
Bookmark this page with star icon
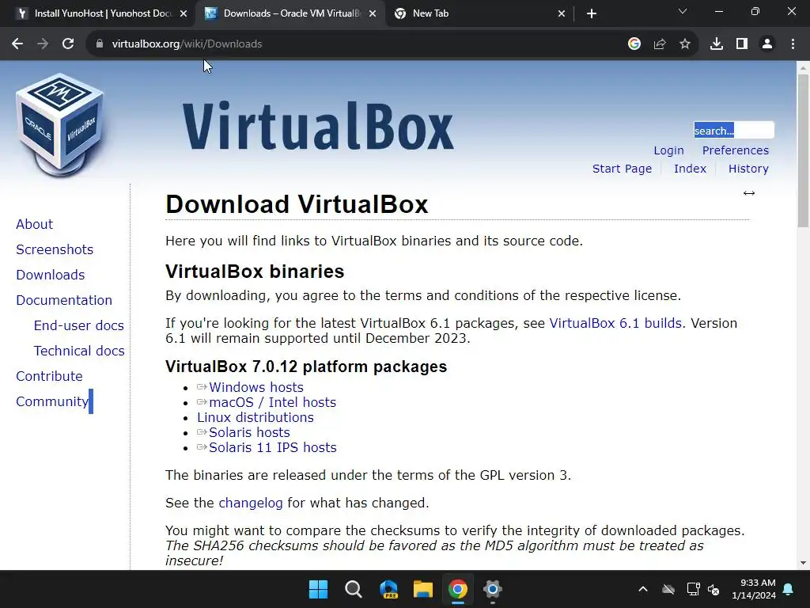684,44
